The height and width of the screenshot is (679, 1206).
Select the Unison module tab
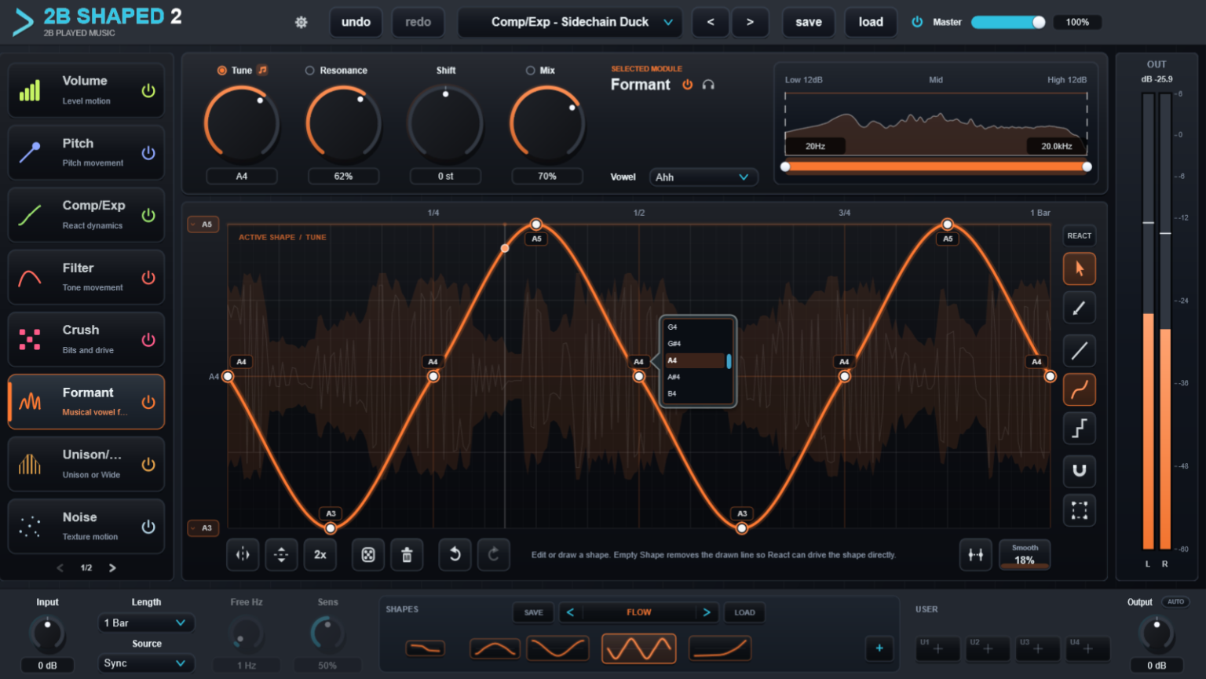tap(86, 464)
